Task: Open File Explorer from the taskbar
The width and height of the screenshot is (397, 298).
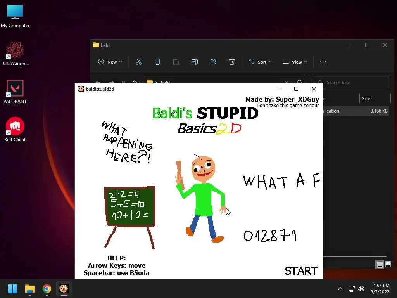Action: click(29, 289)
